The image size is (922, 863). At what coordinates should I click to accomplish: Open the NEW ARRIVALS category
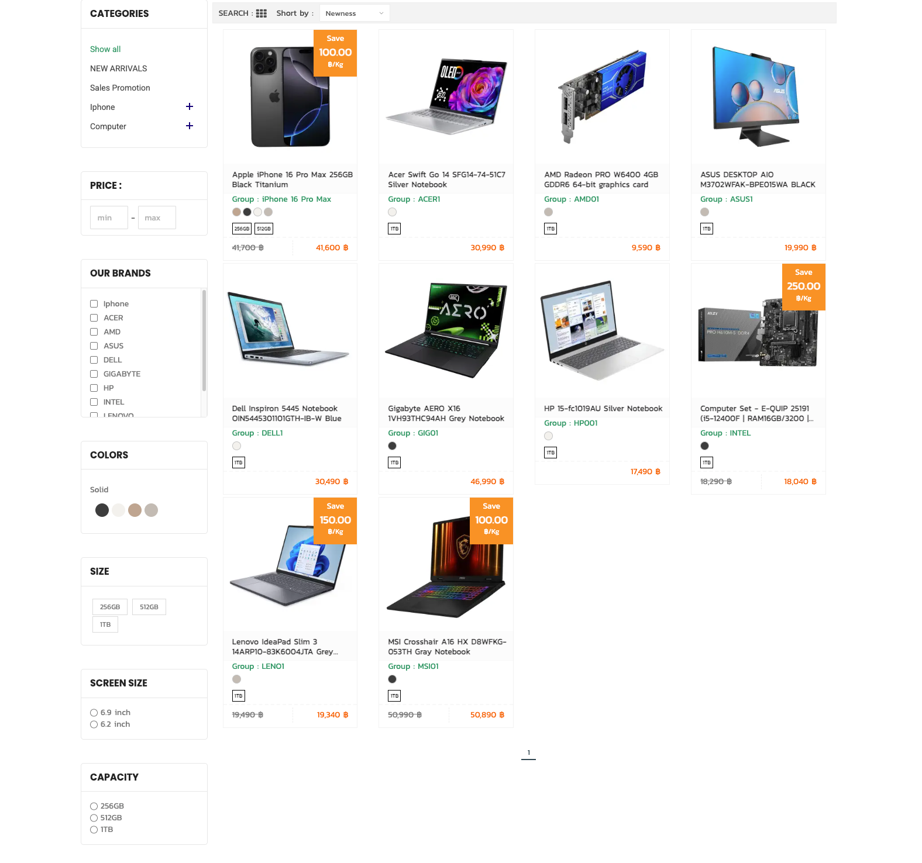(119, 68)
